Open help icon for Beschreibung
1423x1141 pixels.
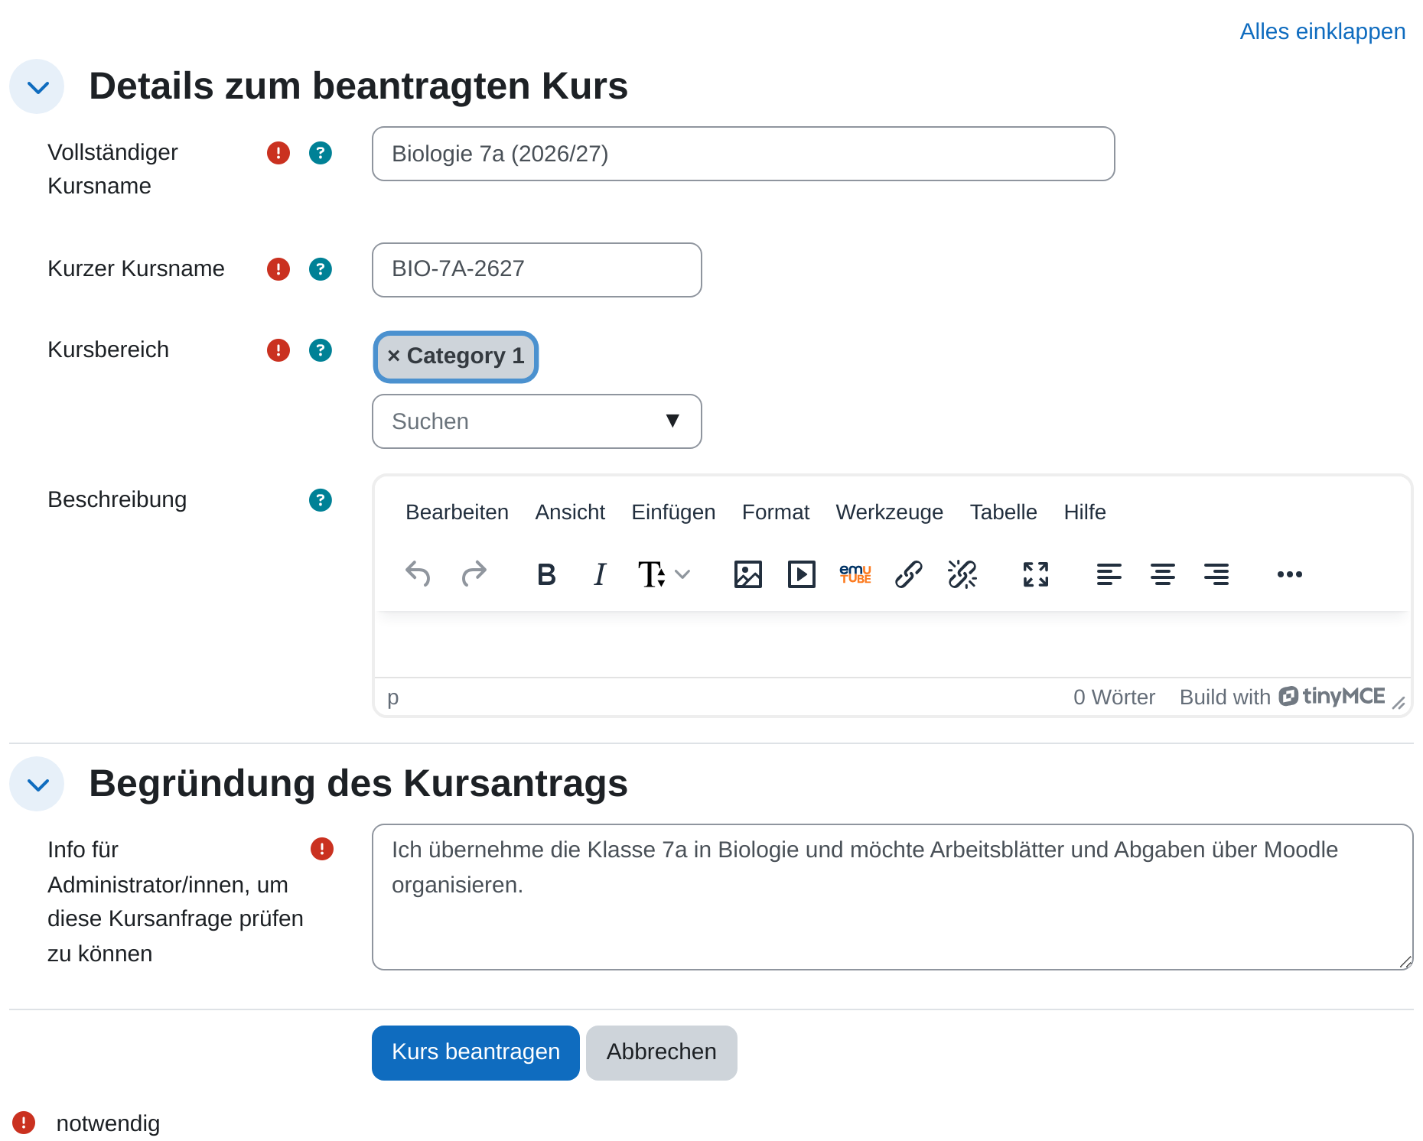(x=321, y=500)
